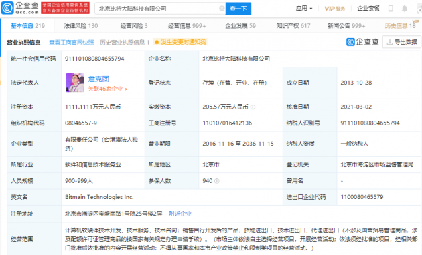Switch to 经营信息 tab
This screenshot has width=422, height=255.
pyautogui.click(x=187, y=26)
